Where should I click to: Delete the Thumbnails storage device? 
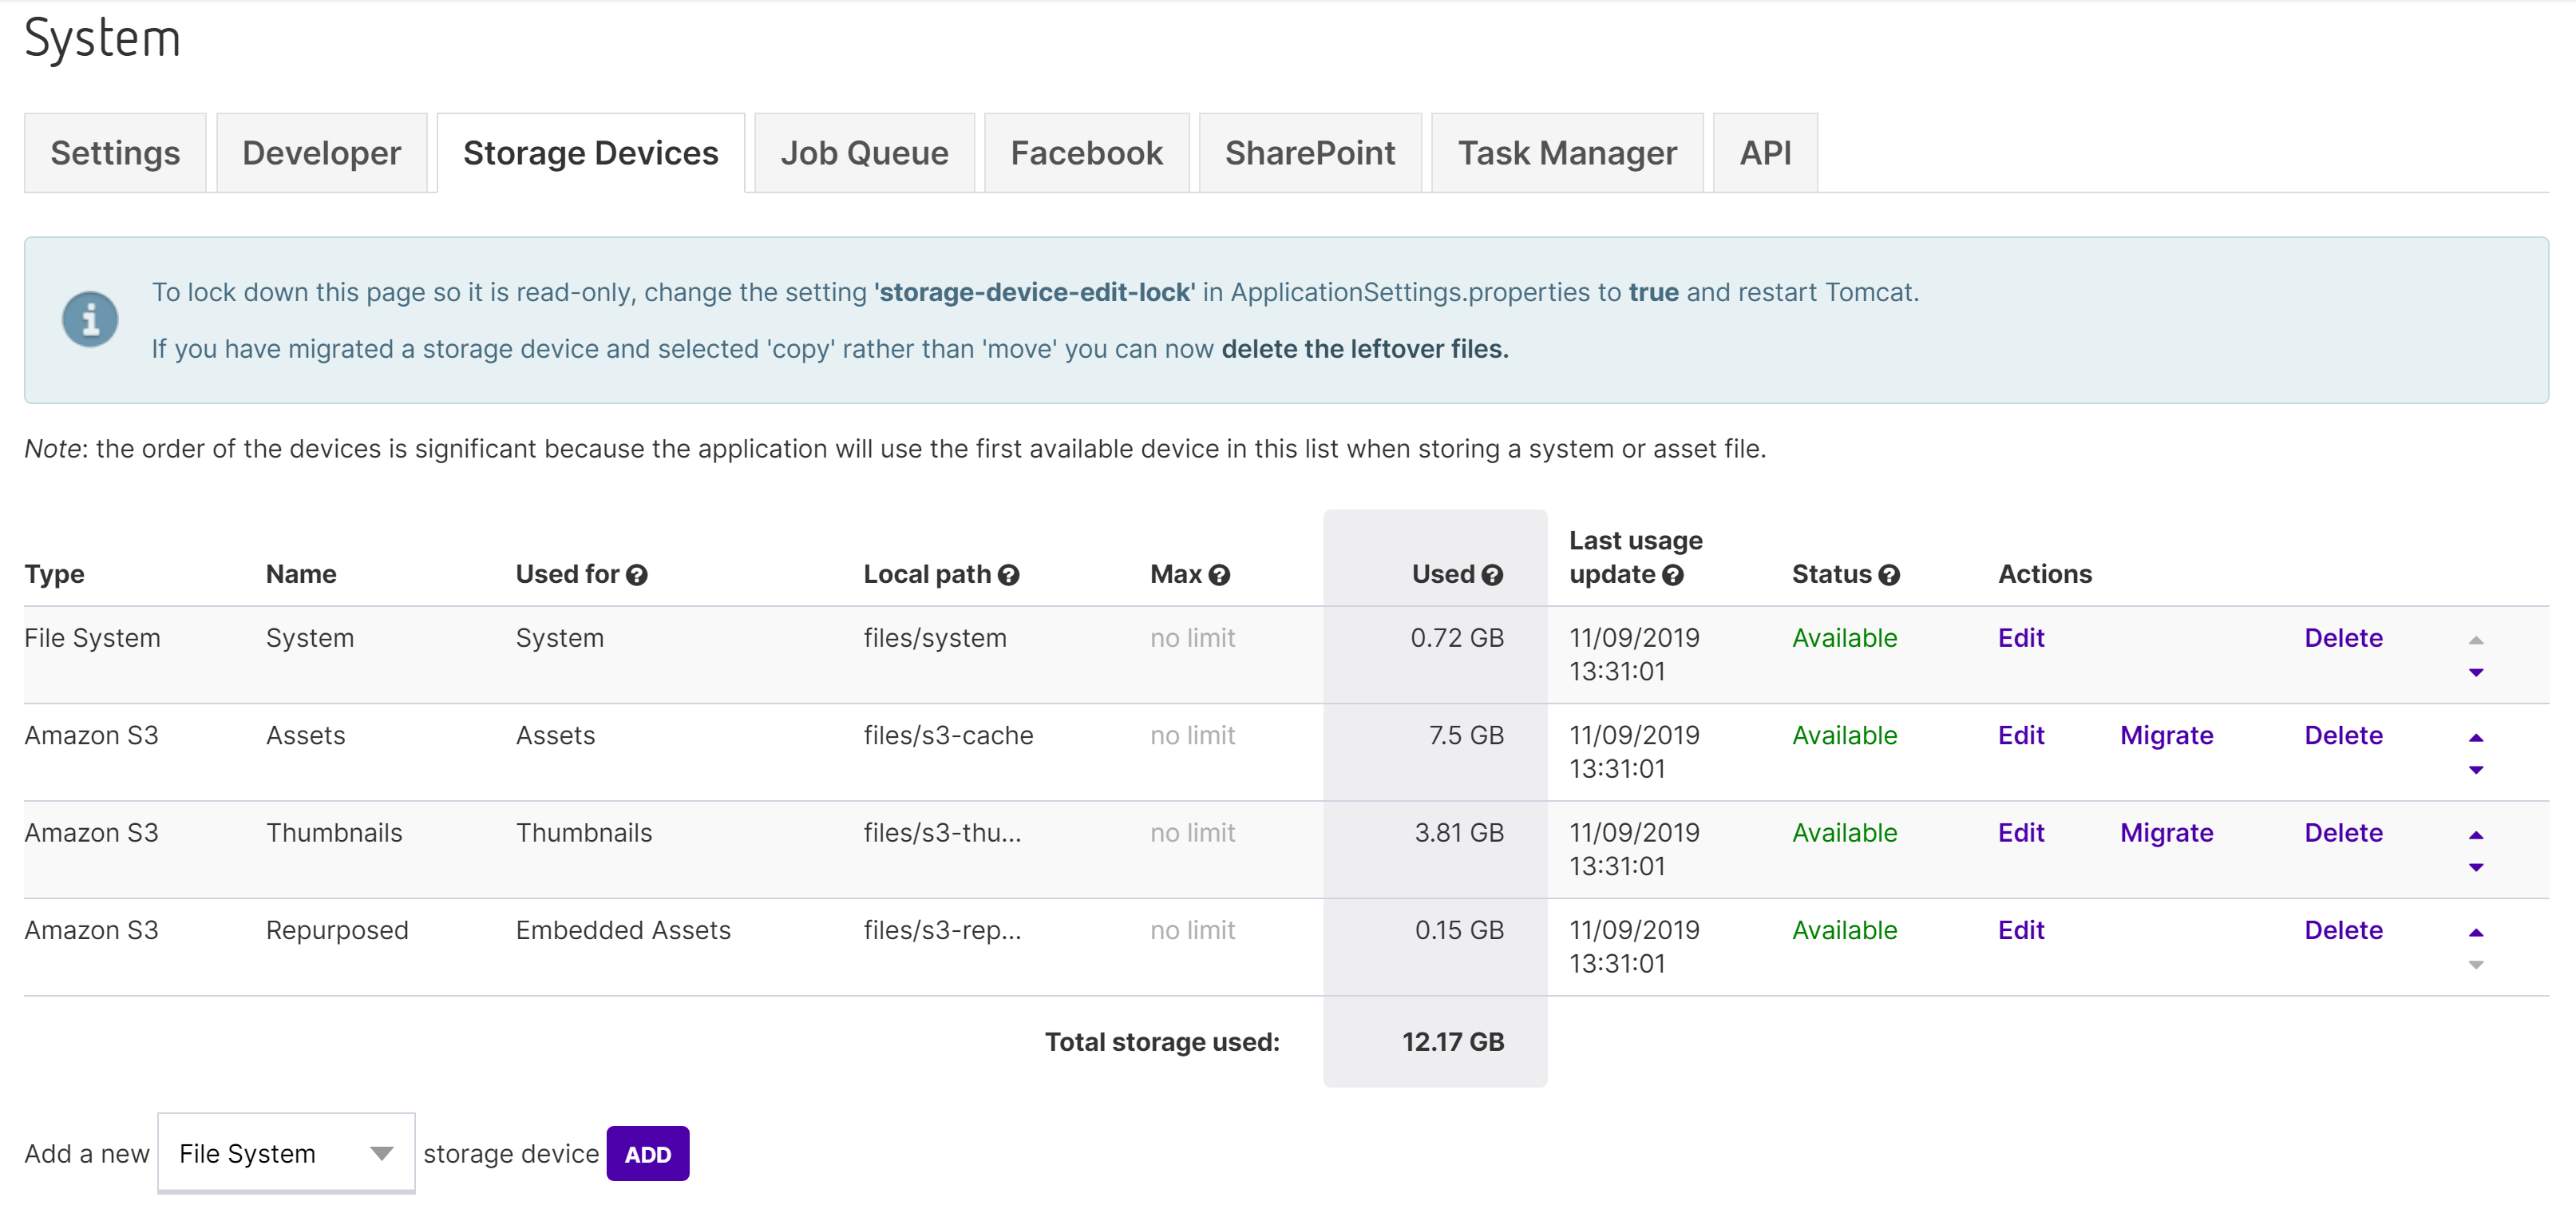2343,833
